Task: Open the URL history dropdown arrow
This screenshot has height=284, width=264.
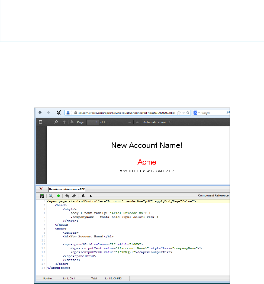Action: pyautogui.click(x=183, y=113)
